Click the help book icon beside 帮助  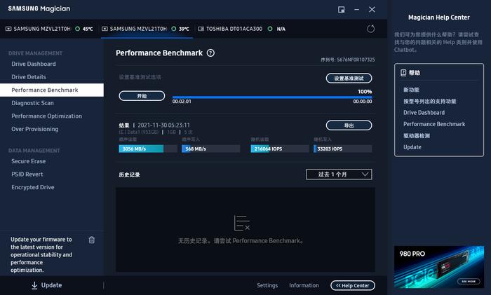pyautogui.click(x=403, y=73)
